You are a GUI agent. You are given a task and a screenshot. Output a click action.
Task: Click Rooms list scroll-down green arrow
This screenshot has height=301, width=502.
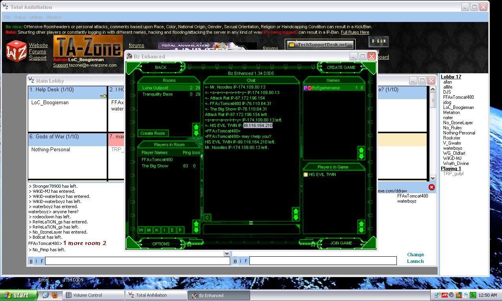[196, 133]
